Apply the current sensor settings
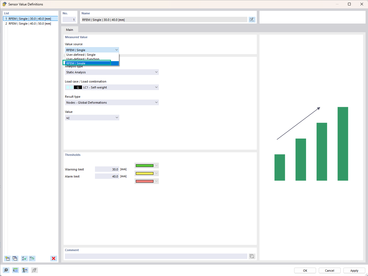368x276 pixels. (x=354, y=270)
